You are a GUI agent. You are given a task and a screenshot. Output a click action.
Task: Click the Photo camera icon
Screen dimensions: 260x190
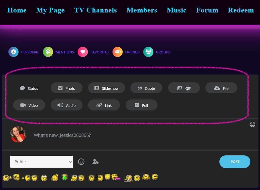[x=60, y=88]
